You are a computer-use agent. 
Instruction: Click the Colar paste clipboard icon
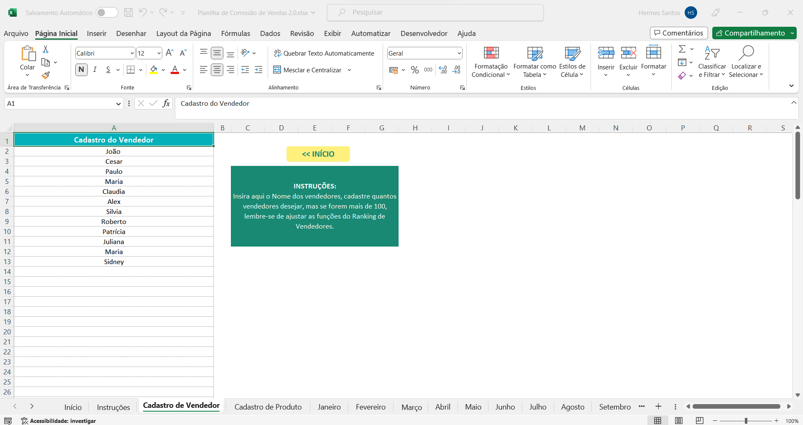tap(28, 53)
